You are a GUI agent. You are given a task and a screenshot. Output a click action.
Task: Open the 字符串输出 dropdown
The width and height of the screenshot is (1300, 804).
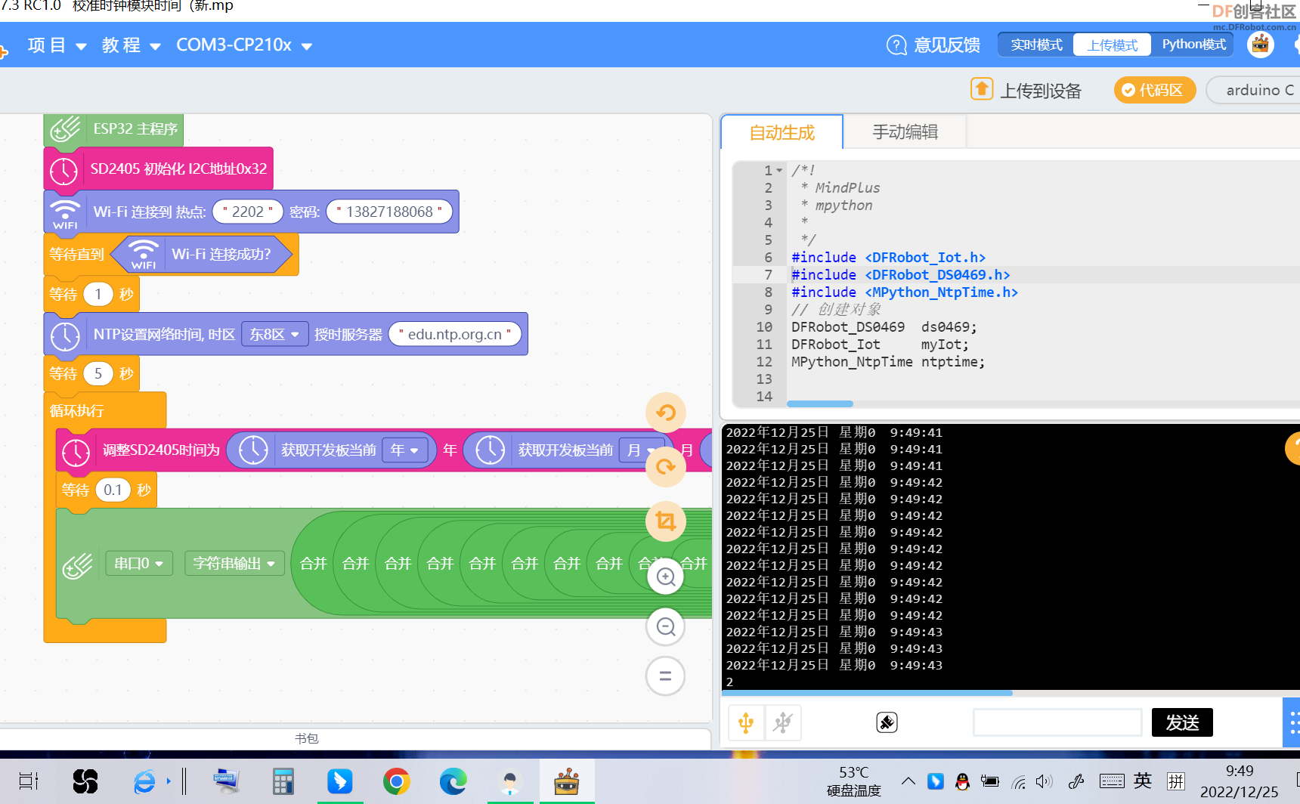234,564
